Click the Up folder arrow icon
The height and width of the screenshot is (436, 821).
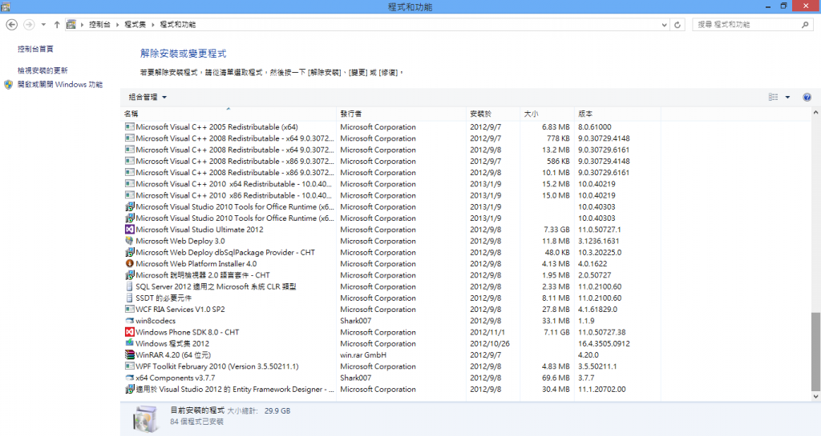pyautogui.click(x=57, y=25)
